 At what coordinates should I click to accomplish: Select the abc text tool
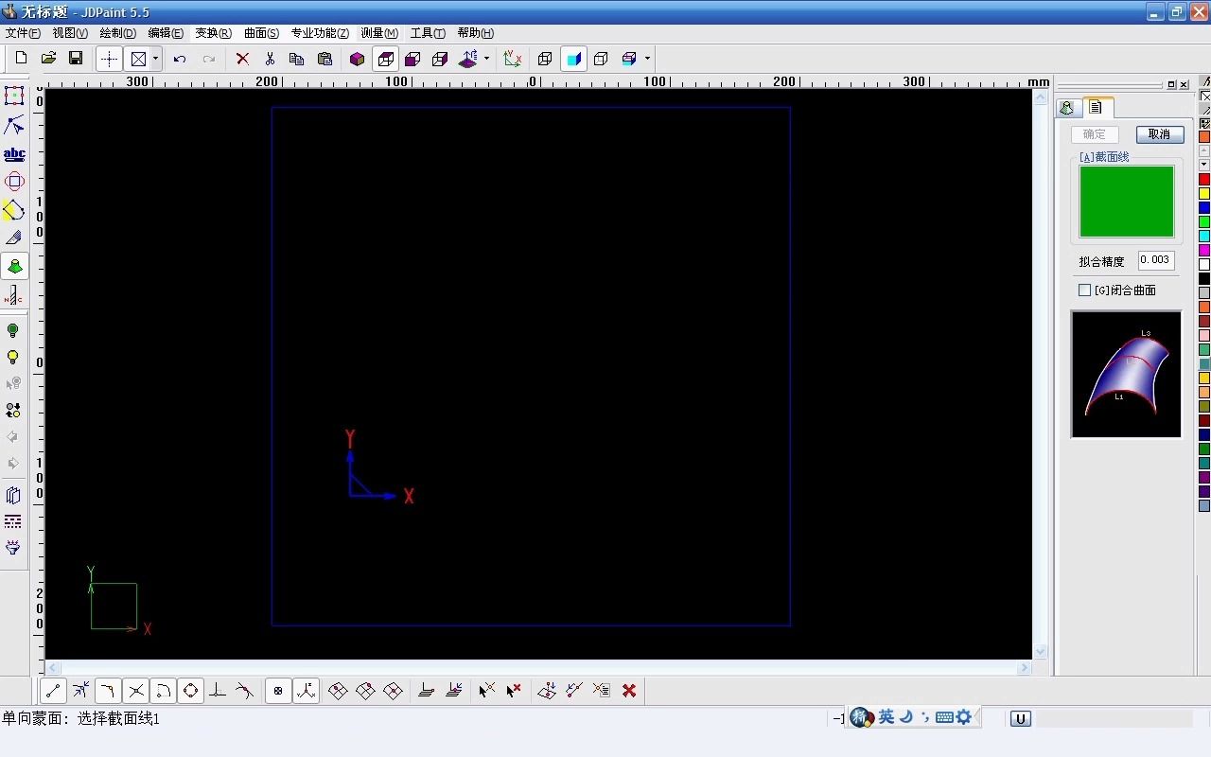coord(14,153)
